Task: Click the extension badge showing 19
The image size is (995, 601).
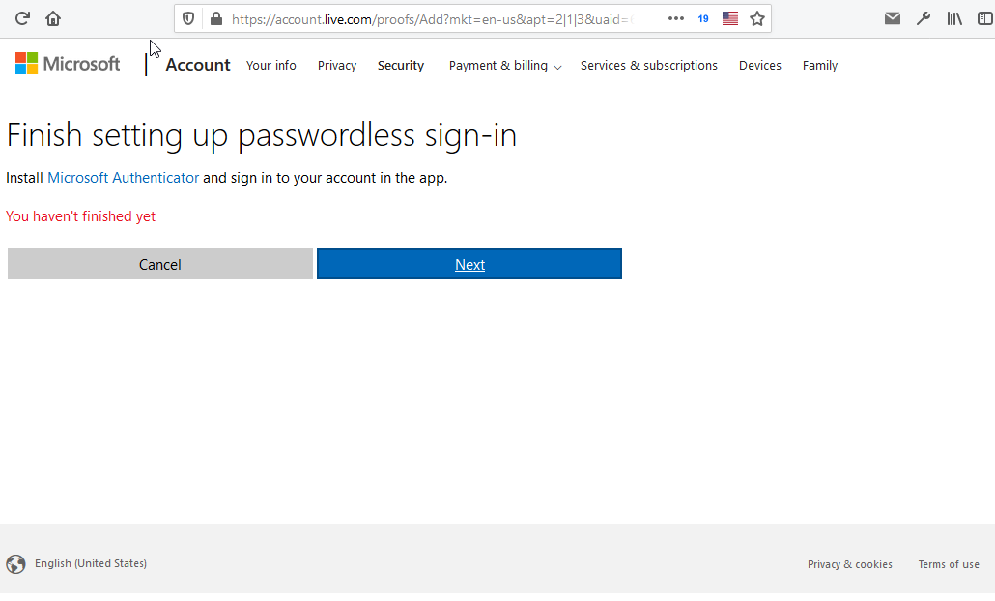Action: [x=702, y=17]
